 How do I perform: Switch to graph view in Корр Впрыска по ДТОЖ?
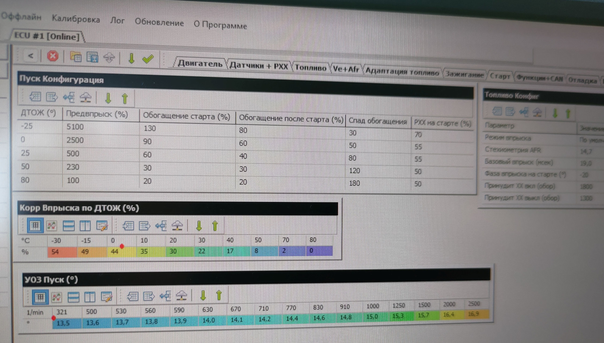click(x=52, y=226)
